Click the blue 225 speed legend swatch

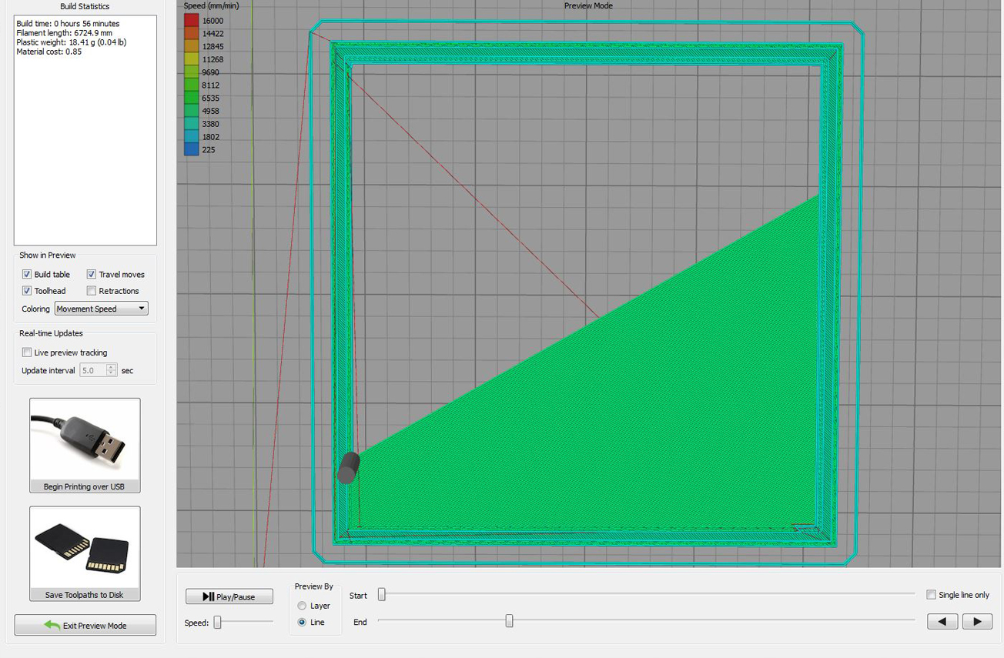[191, 150]
